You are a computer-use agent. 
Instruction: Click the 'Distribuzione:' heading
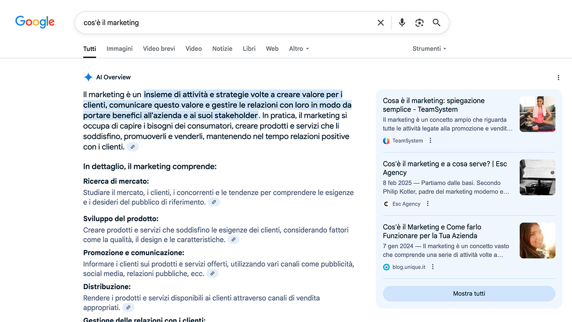click(x=107, y=287)
